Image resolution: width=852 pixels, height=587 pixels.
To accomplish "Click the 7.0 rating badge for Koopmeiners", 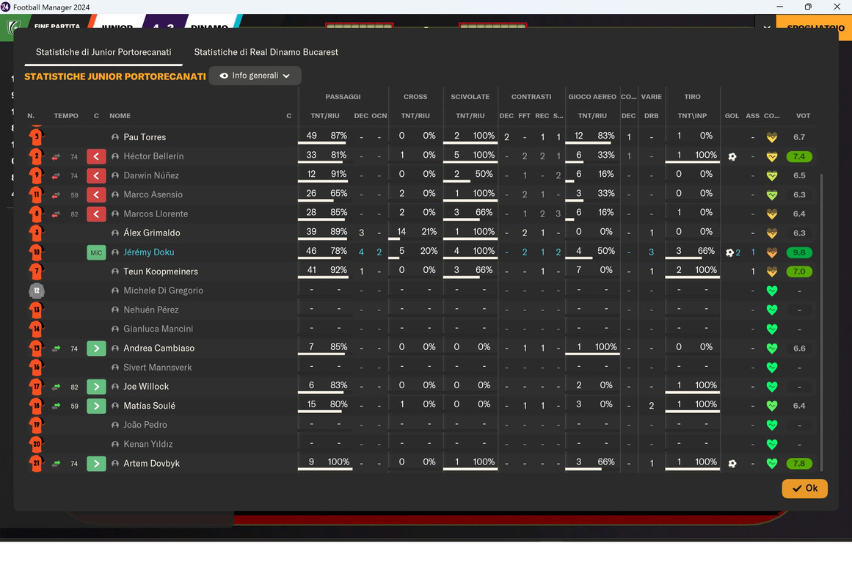I will pyautogui.click(x=798, y=271).
